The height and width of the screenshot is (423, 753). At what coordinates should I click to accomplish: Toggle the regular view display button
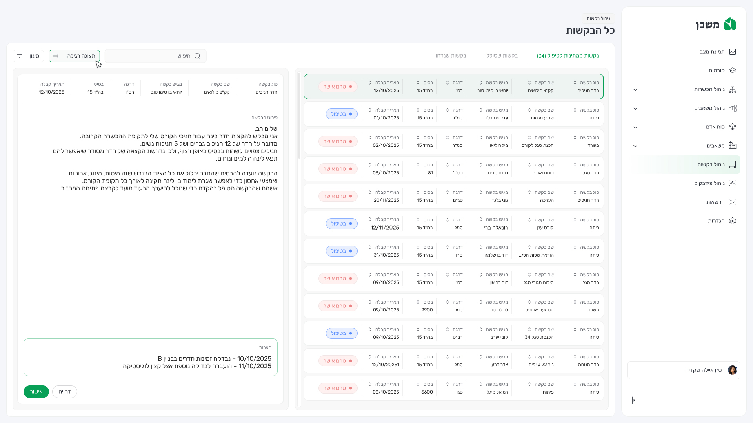pyautogui.click(x=74, y=56)
